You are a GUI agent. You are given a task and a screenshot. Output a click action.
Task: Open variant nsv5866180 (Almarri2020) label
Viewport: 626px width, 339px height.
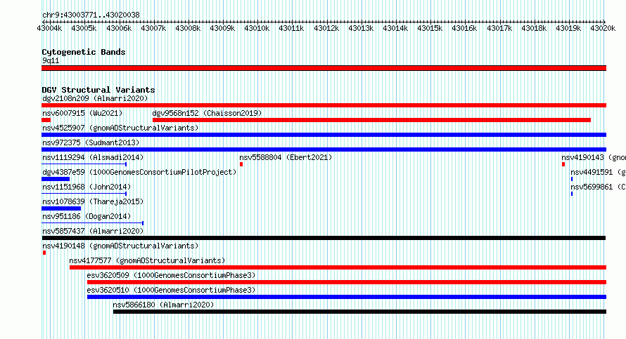(163, 305)
